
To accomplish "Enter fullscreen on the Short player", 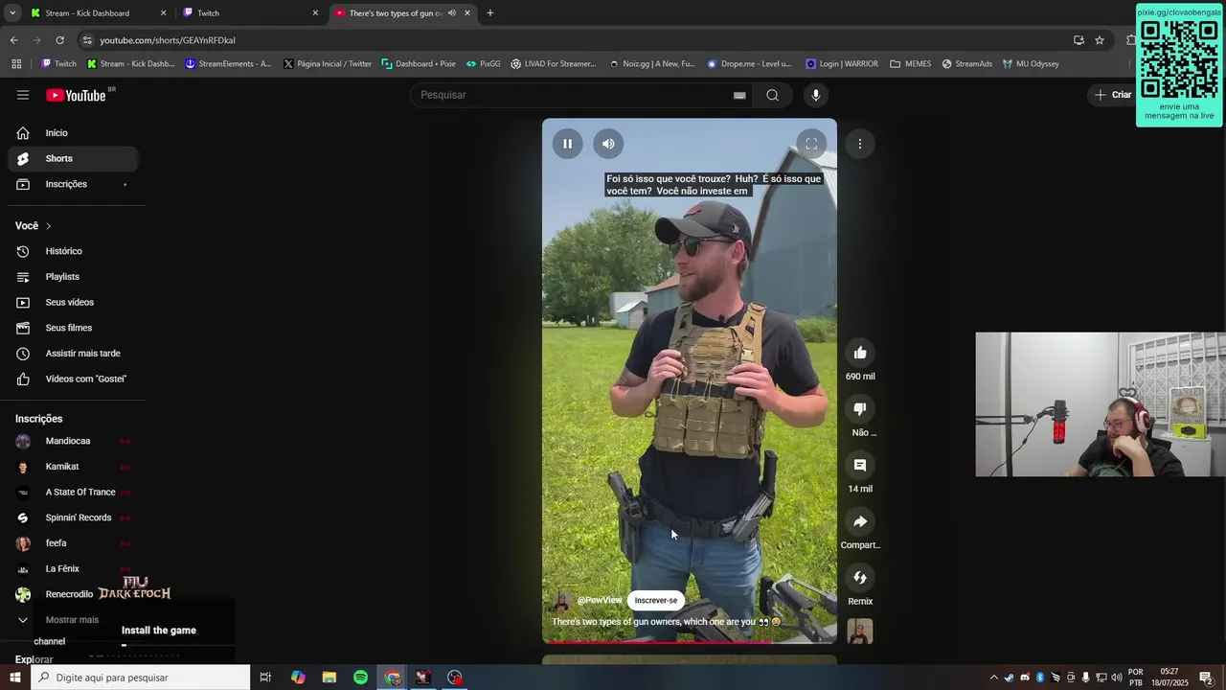I will (x=811, y=144).
